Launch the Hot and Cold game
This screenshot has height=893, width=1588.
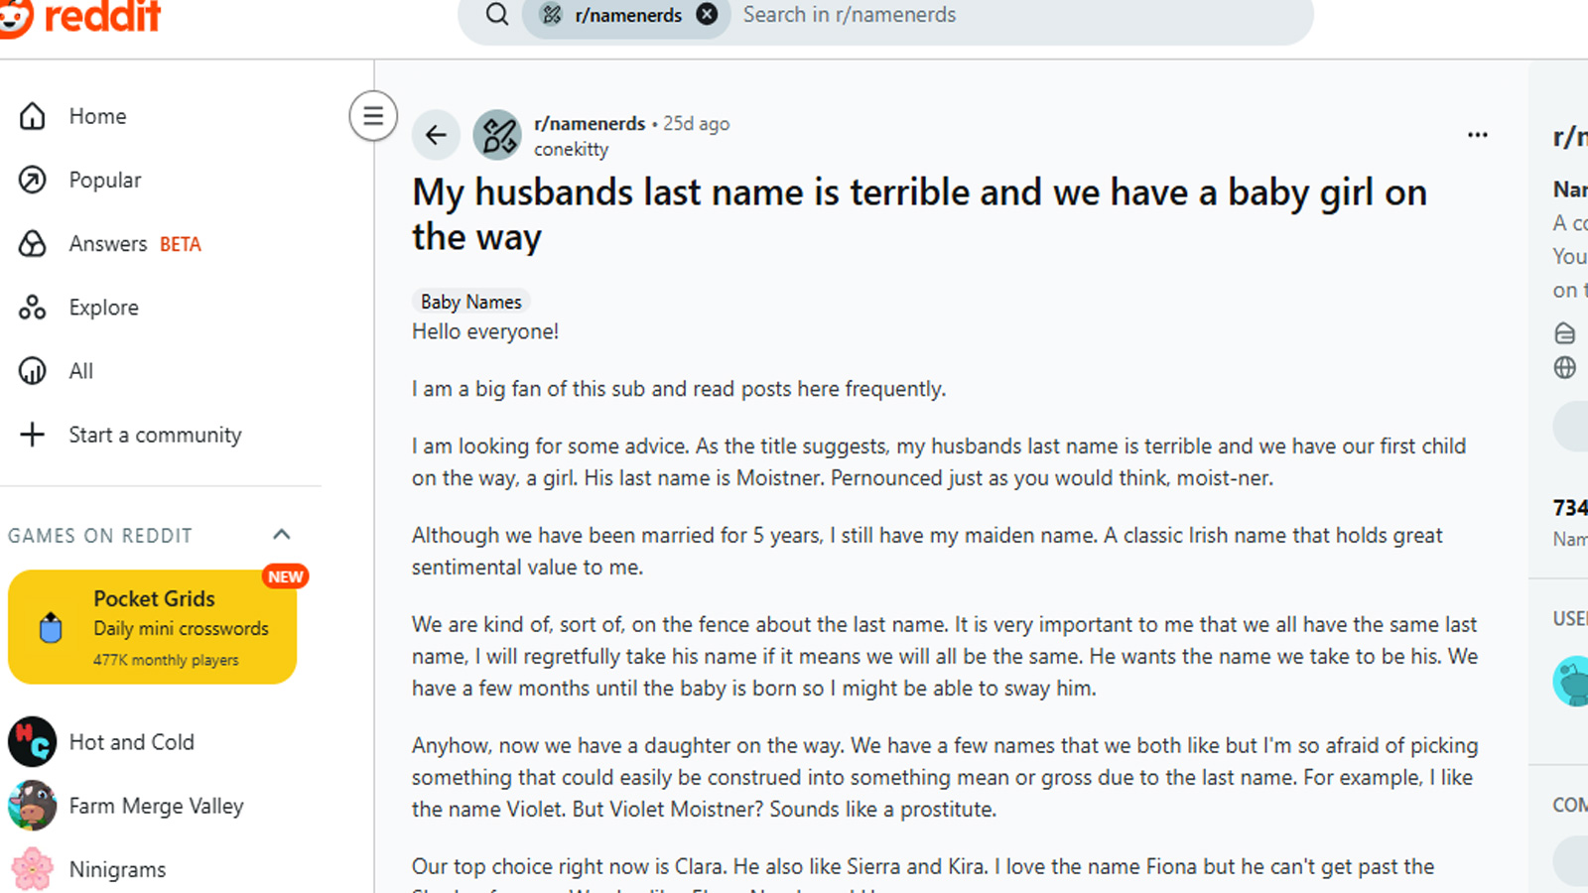(131, 742)
